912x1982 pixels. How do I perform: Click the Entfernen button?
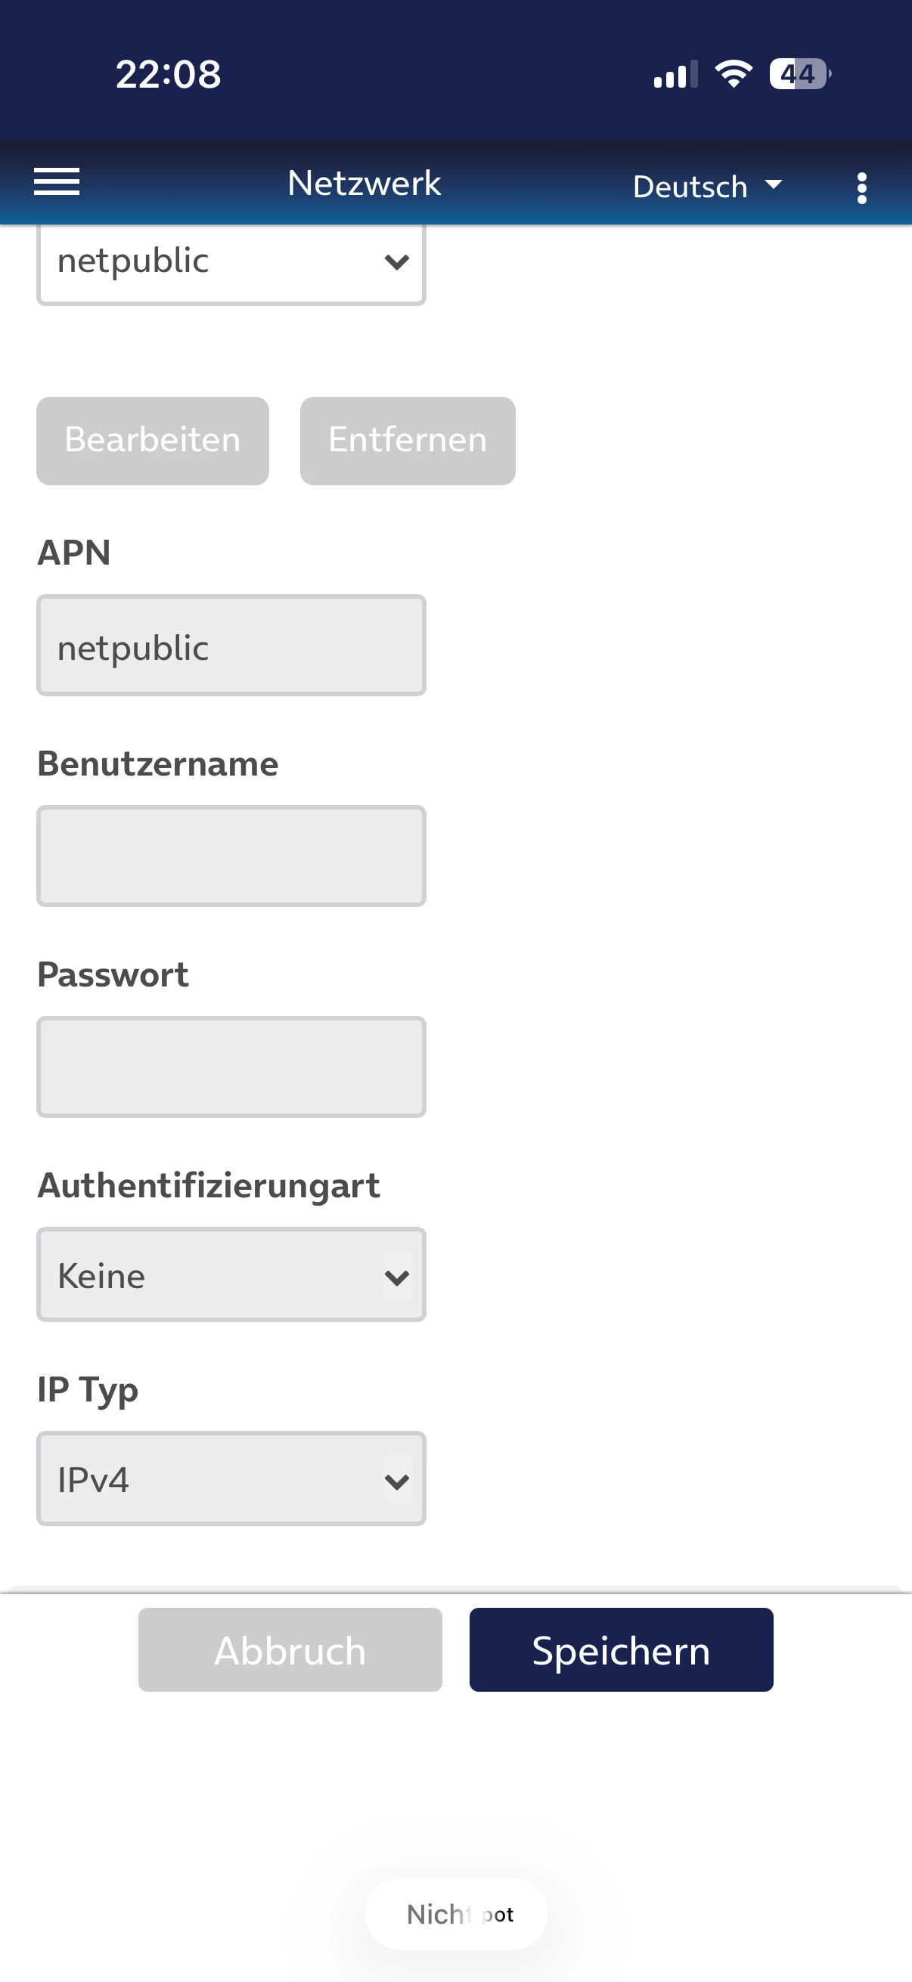[407, 440]
